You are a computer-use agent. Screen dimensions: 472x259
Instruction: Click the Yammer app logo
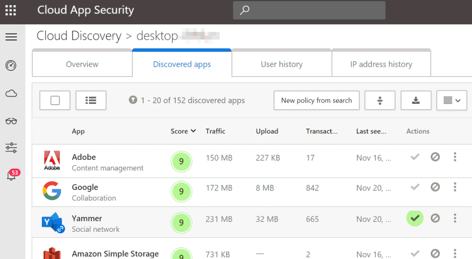point(53,222)
